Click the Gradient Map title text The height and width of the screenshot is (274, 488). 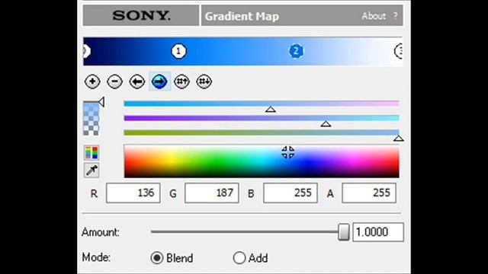click(x=242, y=17)
